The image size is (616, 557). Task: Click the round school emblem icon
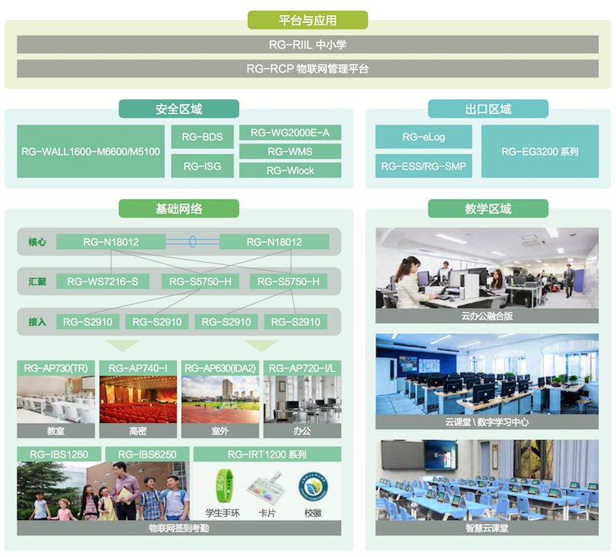pos(313,485)
